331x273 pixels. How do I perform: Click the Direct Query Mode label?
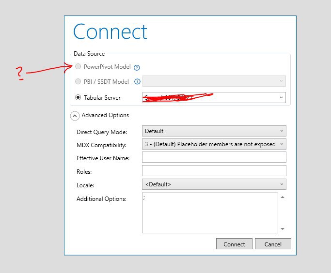click(102, 132)
